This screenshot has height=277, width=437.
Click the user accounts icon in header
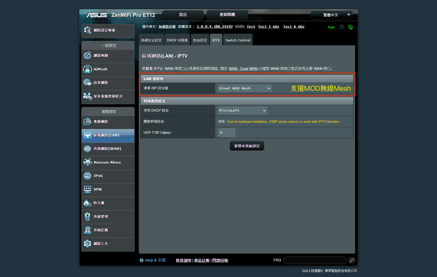[x=341, y=27]
